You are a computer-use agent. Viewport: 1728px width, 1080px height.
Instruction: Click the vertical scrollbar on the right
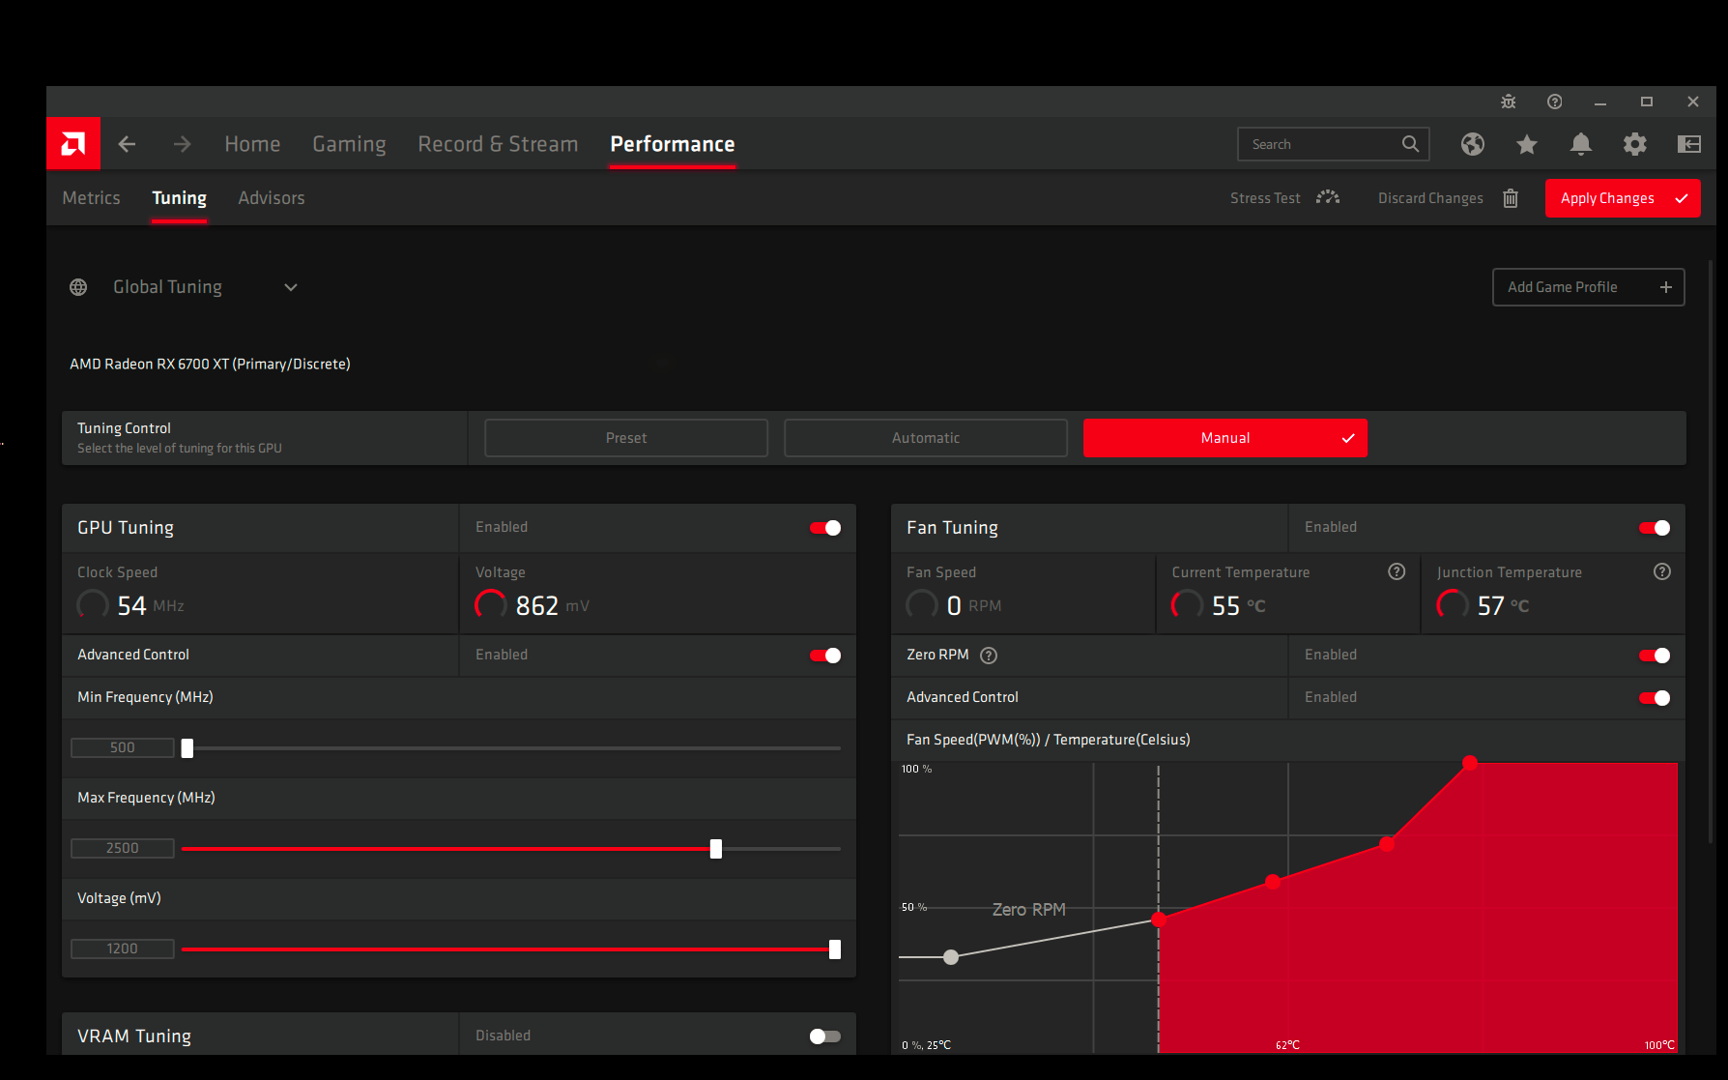pos(1712,551)
